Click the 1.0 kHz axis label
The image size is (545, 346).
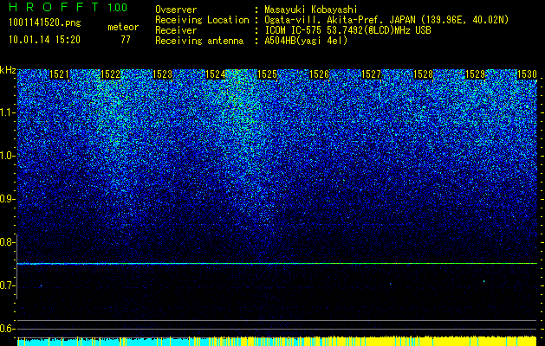tap(7, 156)
